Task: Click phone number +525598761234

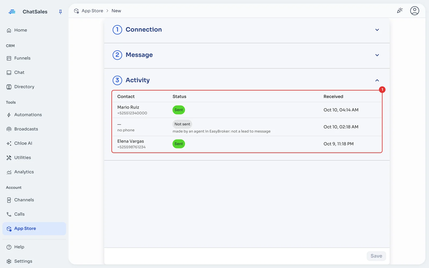Action: coord(131,147)
